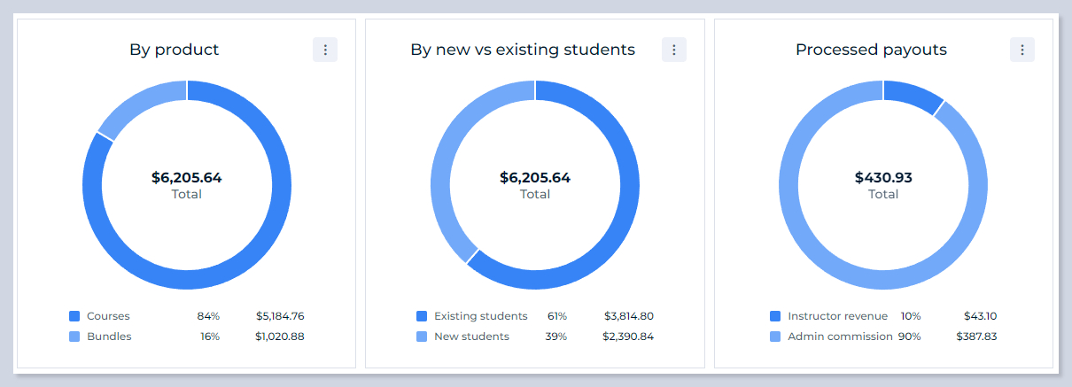Click the Admin commission legend swatch

pos(775,337)
